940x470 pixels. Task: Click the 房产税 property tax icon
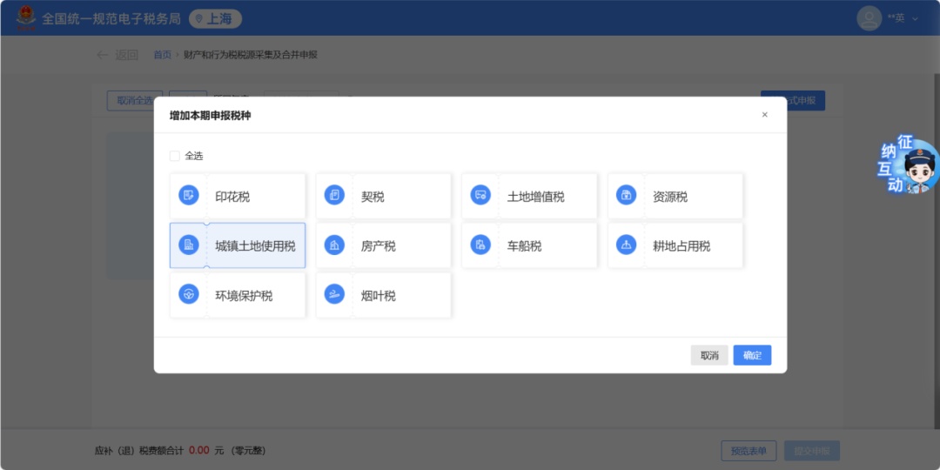pos(335,245)
